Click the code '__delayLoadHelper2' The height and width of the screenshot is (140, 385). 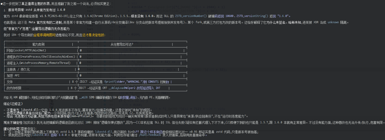pyautogui.click(x=122, y=88)
